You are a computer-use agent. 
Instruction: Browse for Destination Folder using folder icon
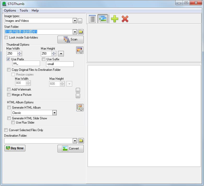81,141
